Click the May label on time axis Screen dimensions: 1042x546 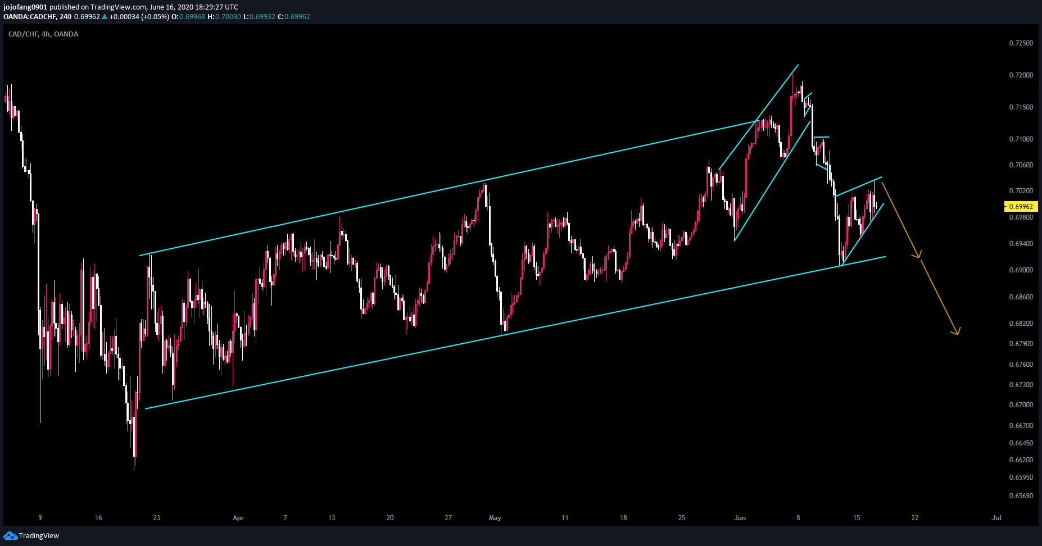495,518
